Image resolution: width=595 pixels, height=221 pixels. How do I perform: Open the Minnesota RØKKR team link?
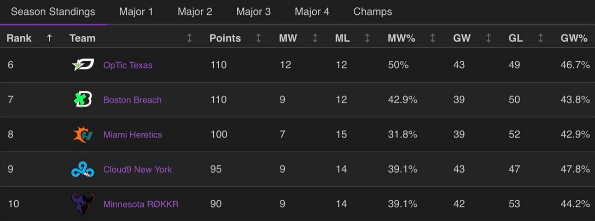click(141, 204)
